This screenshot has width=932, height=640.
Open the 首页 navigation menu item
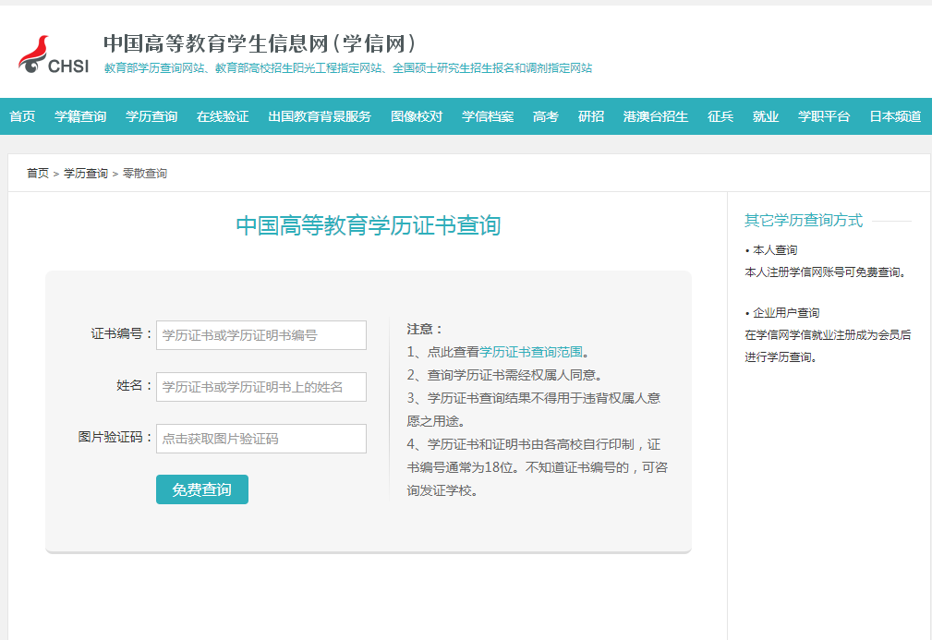click(x=22, y=116)
